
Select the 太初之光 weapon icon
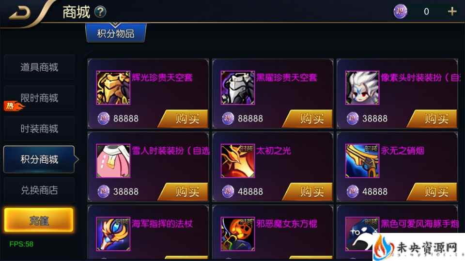point(238,161)
